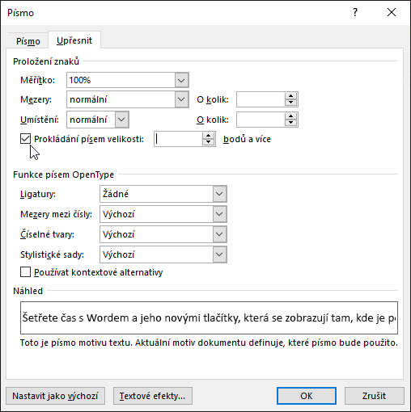Enable Používat kontextové alternativy checkbox
The height and width of the screenshot is (412, 411).
(25, 272)
